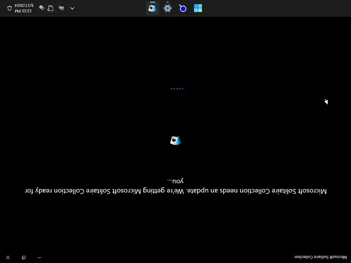
Task: Click the display device tray icon
Action: point(51,8)
